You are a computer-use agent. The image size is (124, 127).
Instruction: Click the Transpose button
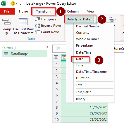pos(46,19)
